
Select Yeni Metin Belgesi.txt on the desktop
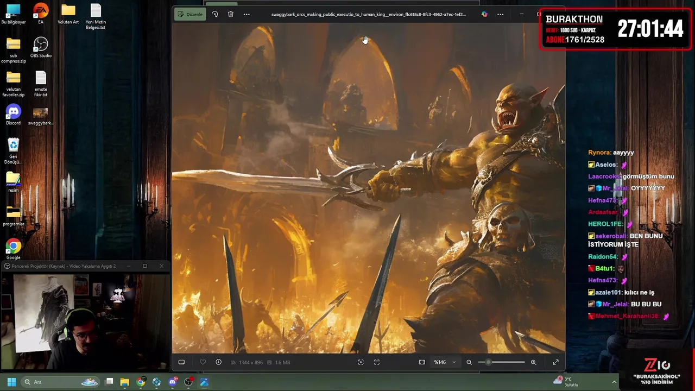[x=96, y=17]
